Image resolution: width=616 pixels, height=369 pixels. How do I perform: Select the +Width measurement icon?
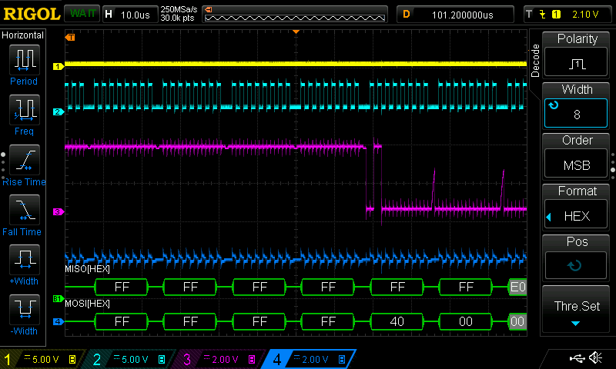tap(23, 260)
